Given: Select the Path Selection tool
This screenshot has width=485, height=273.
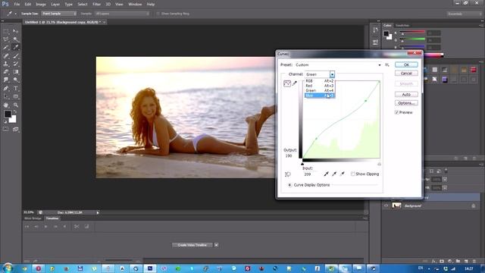Looking at the screenshot, I should tap(6, 96).
